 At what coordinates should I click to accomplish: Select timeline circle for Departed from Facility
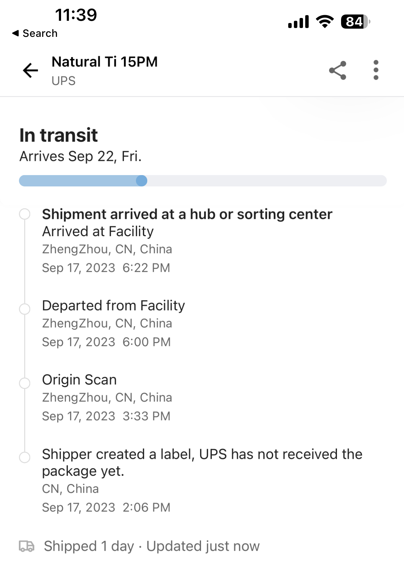coord(25,309)
